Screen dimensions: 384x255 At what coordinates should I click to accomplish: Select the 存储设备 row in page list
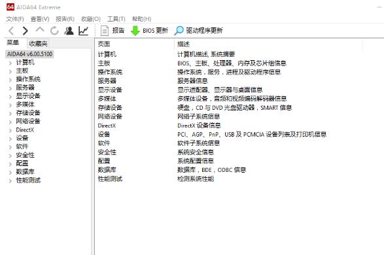point(110,108)
